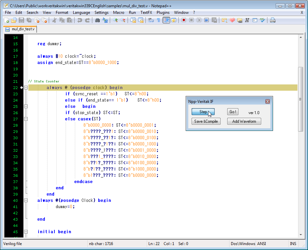
Task: Collapse the fold marker on line 40
Action: pos(26,200)
